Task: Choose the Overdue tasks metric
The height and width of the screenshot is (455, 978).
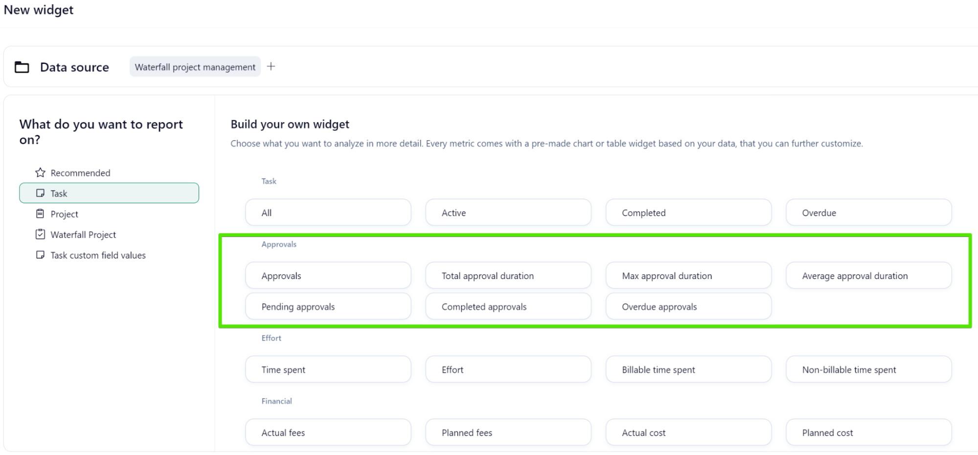Action: click(868, 213)
